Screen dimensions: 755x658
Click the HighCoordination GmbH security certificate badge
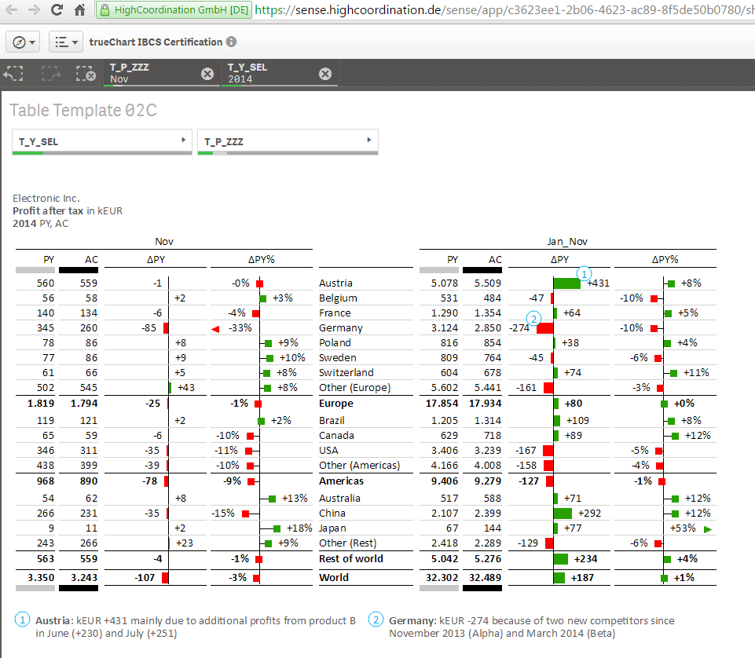[174, 9]
